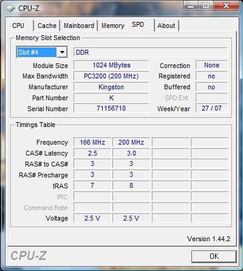Click the RAS# to CAS# label
Image resolution: width=243 pixels, height=271 pixels.
click(46, 164)
